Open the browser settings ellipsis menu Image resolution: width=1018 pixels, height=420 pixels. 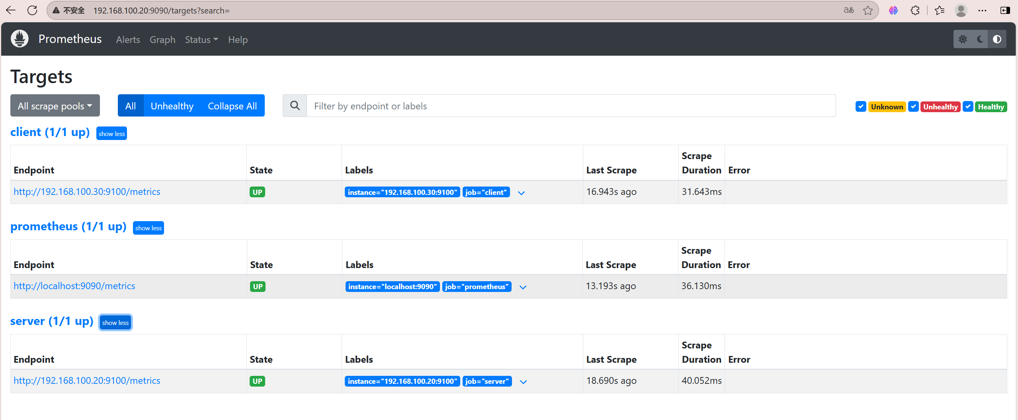click(983, 10)
